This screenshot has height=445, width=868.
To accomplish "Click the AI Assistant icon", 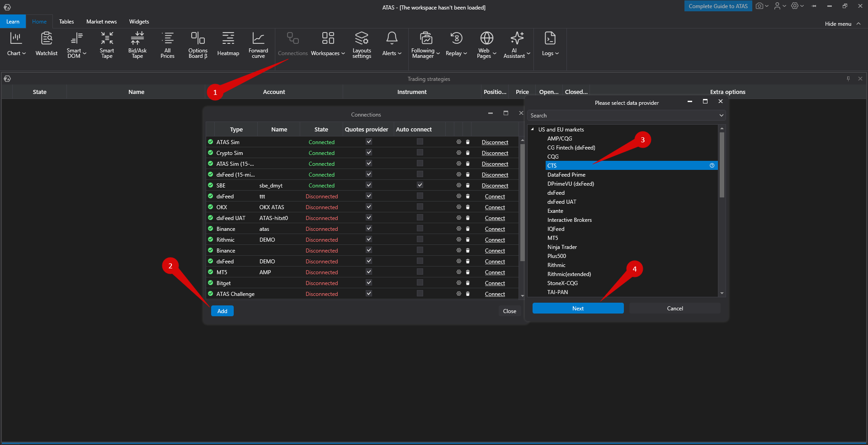I will click(517, 38).
